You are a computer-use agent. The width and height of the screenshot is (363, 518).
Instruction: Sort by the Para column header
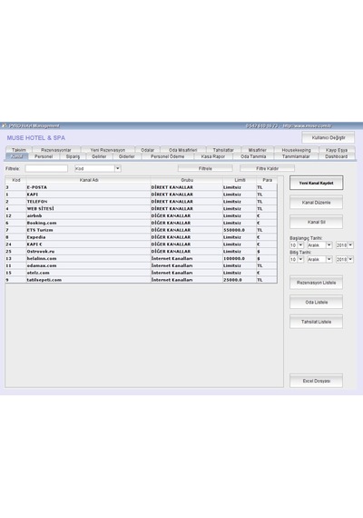tap(267, 180)
